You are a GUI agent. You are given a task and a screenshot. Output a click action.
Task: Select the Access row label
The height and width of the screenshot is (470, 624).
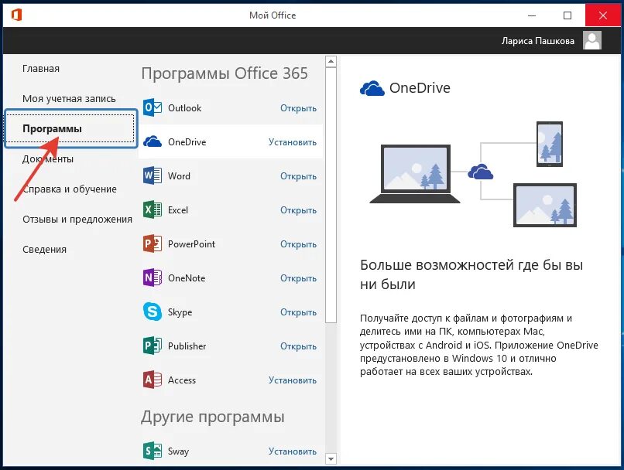(182, 380)
